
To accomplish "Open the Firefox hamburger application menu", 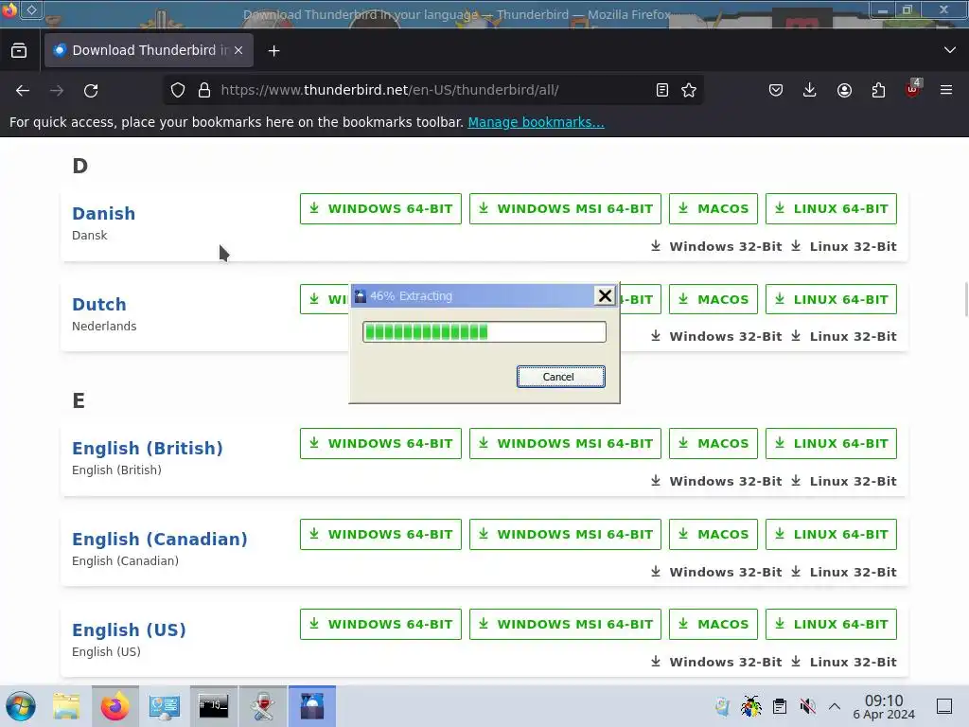I will [x=946, y=90].
